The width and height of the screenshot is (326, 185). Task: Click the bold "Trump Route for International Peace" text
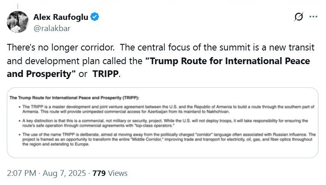pos(227,61)
